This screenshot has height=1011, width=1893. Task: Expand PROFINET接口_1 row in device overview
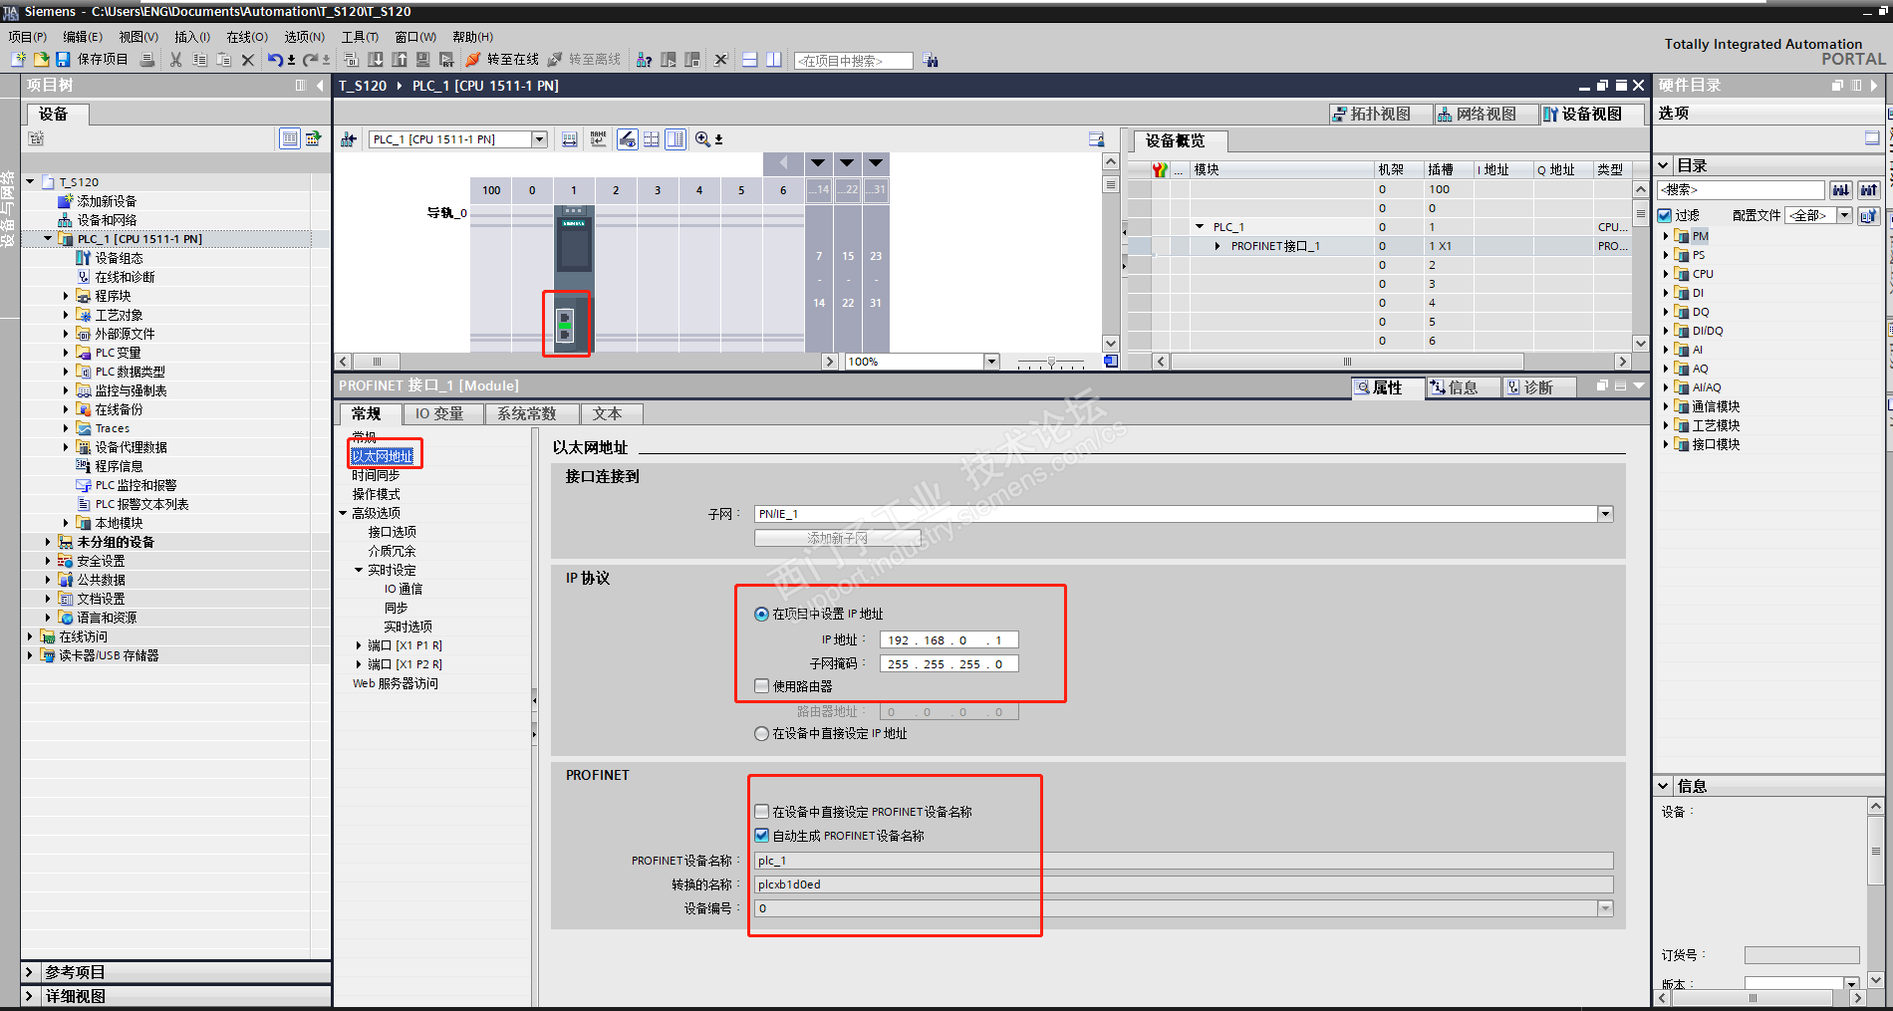[x=1217, y=246]
